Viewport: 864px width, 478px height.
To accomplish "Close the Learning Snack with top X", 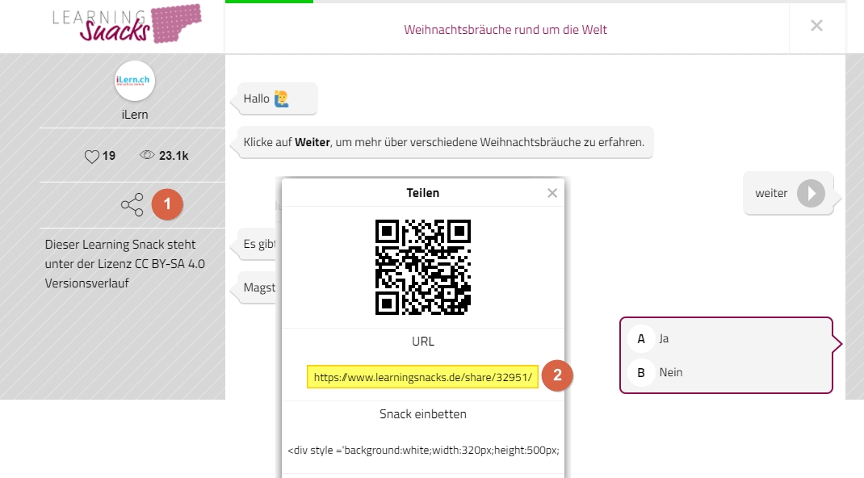I will [x=816, y=25].
